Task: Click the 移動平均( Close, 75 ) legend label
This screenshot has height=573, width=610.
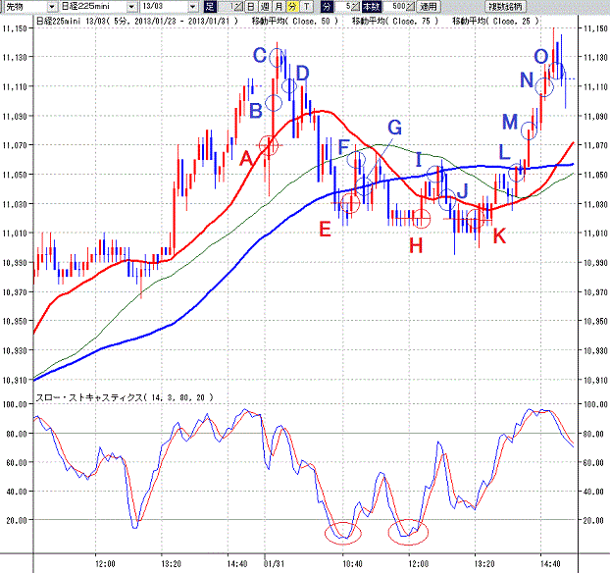Action: (395, 21)
